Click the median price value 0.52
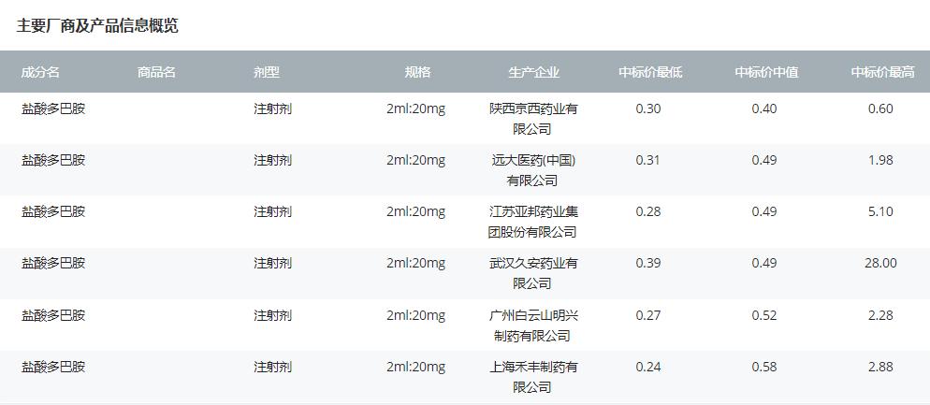930x405 pixels. pos(764,315)
